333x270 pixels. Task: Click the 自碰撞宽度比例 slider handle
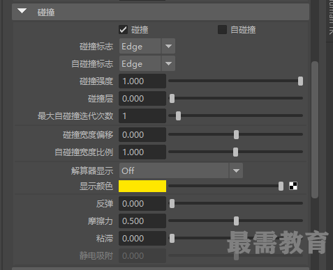235,152
